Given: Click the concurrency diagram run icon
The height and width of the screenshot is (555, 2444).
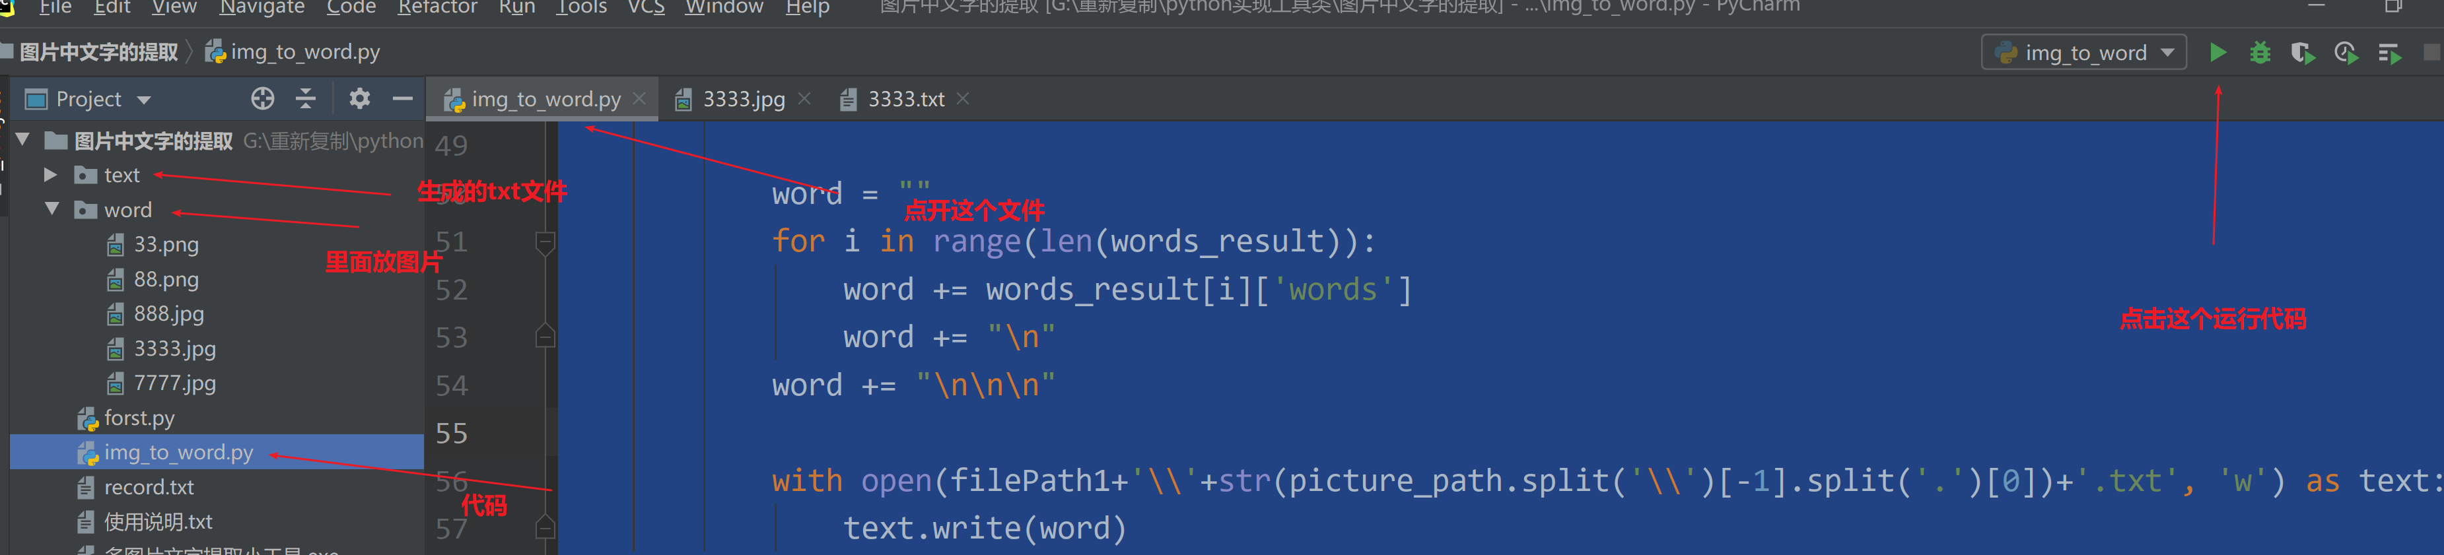Looking at the screenshot, I should 2389,53.
